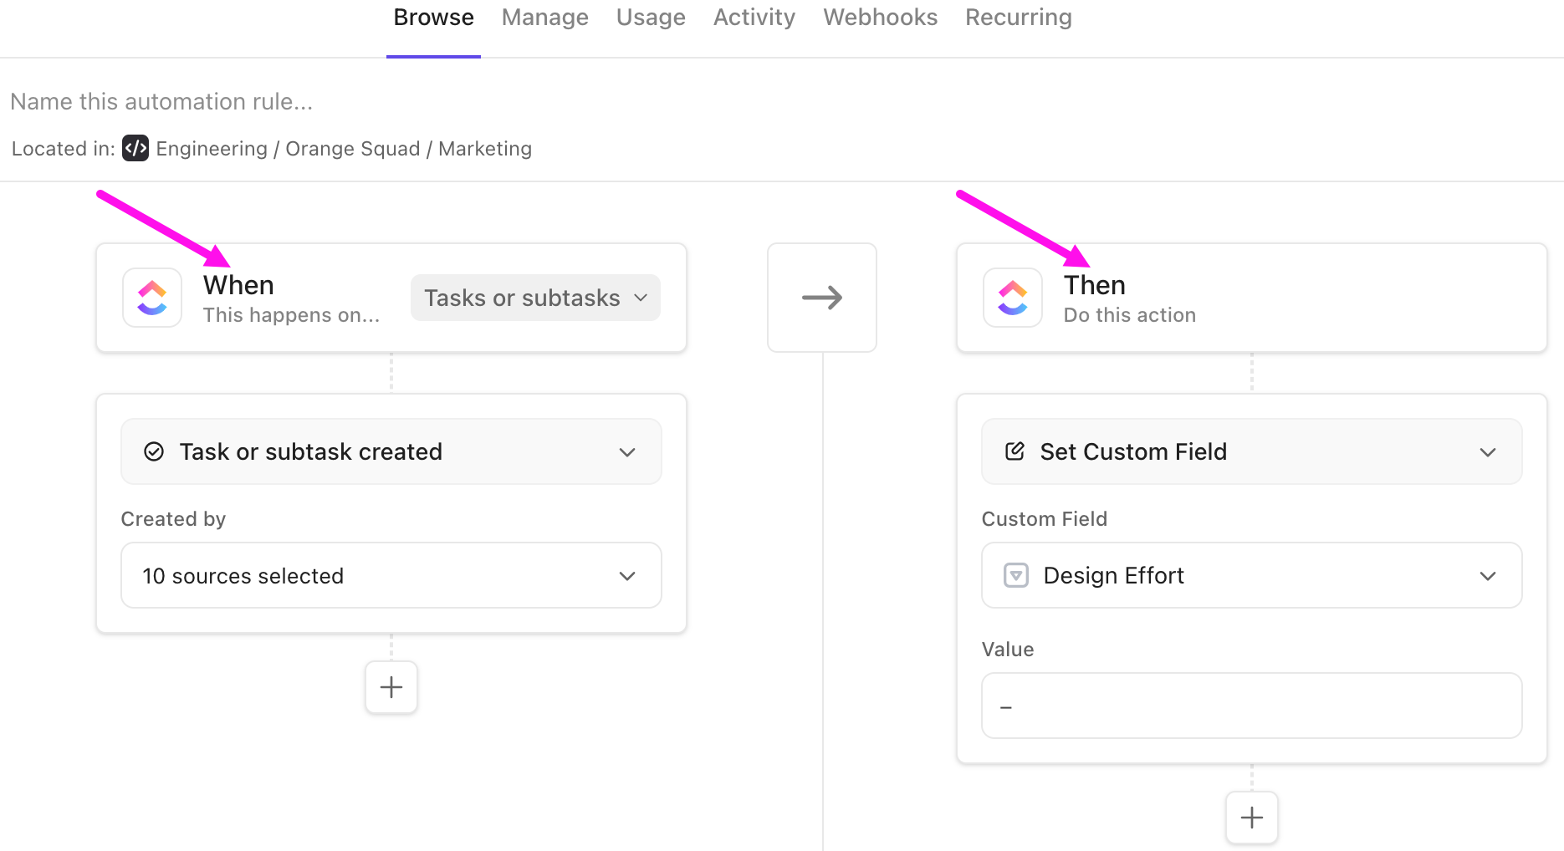Click the ClickUp logo in When card
The height and width of the screenshot is (851, 1564).
tap(152, 298)
